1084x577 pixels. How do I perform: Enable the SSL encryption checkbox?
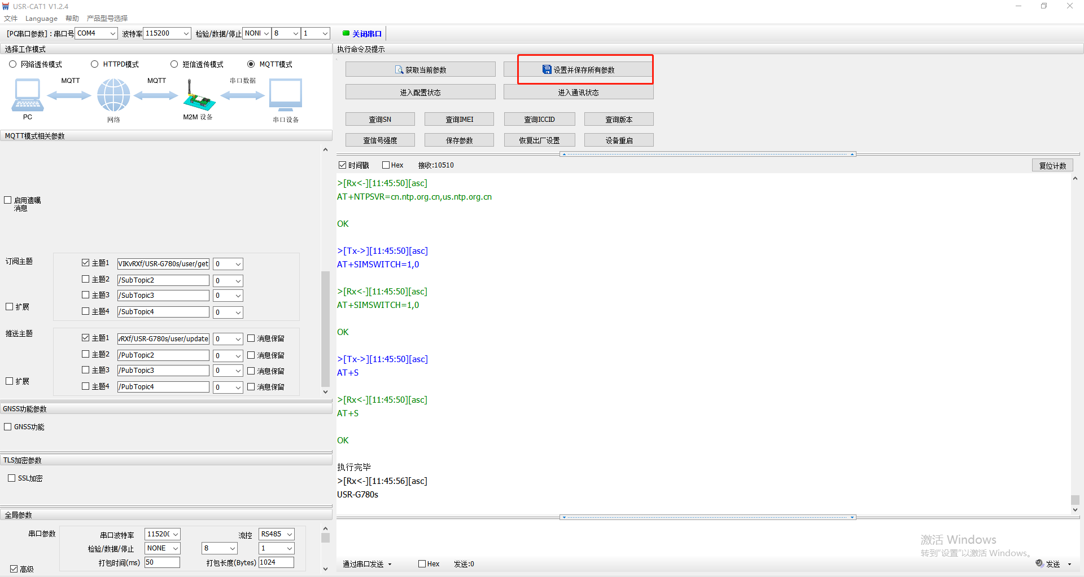[x=12, y=478]
